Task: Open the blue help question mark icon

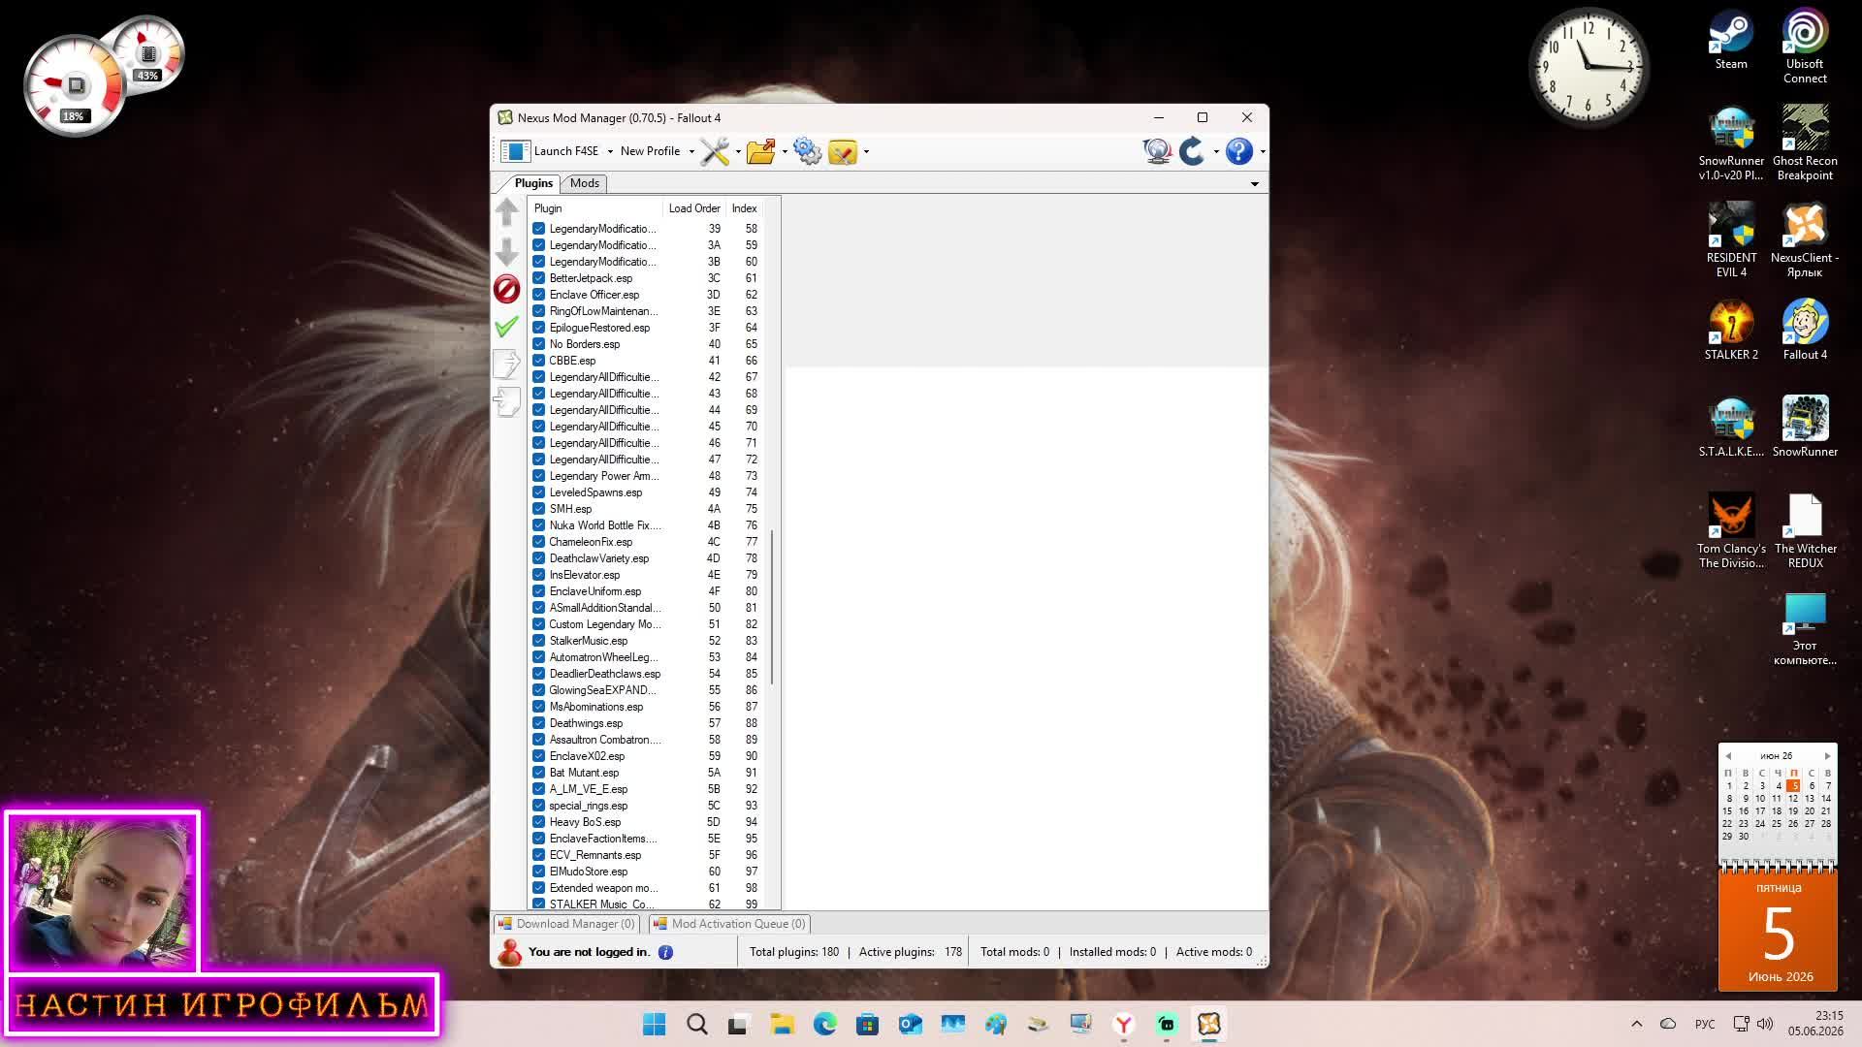Action: tap(1238, 151)
